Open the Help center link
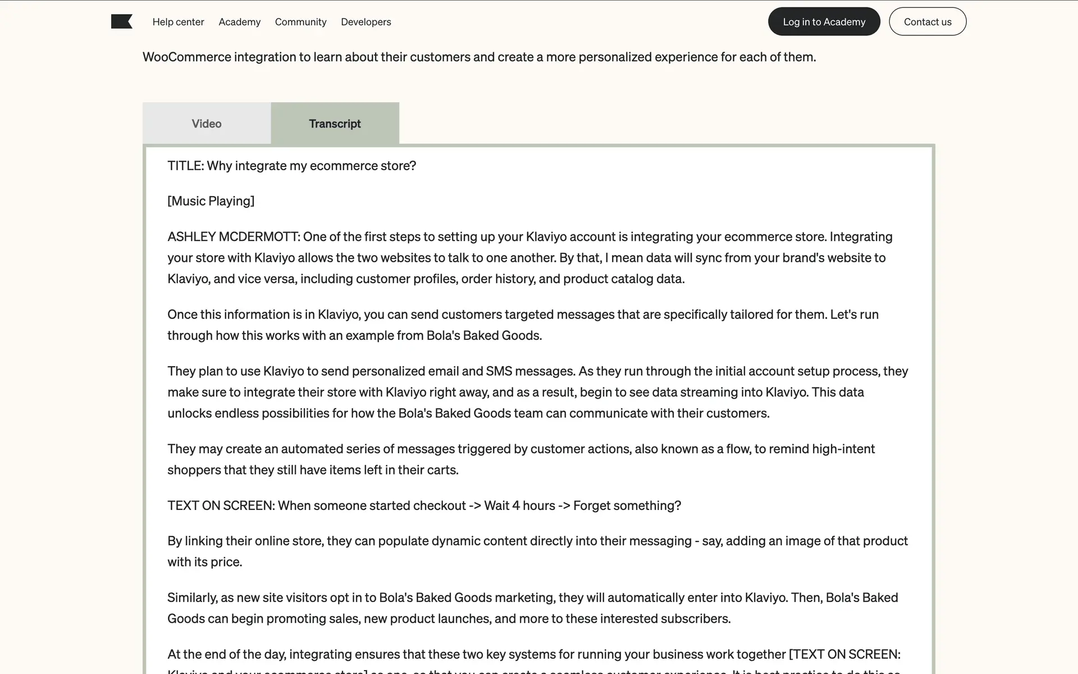 coord(178,22)
